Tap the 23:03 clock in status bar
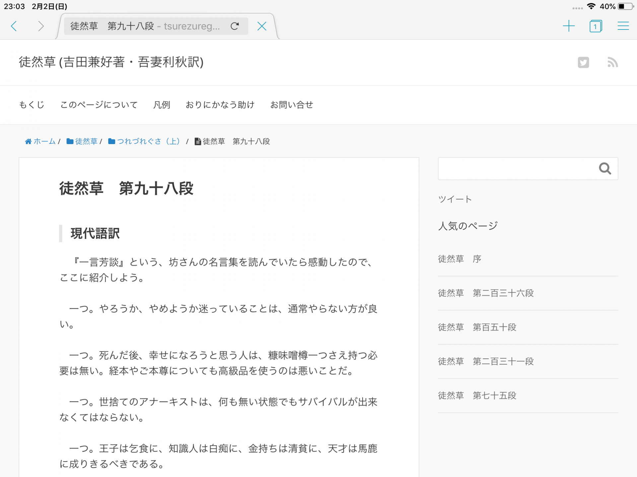 [x=14, y=6]
